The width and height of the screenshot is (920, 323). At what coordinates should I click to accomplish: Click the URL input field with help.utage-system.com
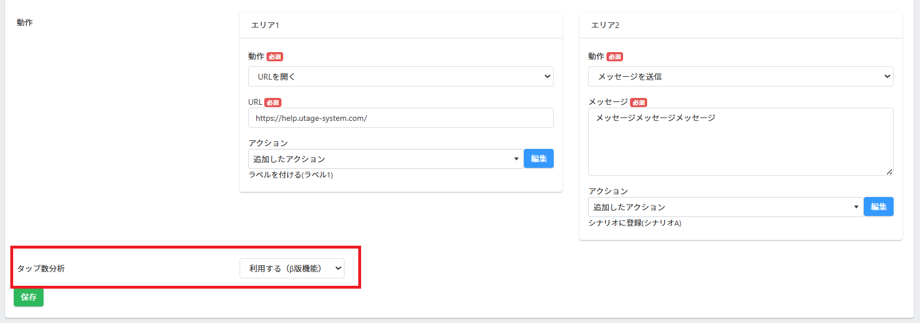(x=401, y=118)
